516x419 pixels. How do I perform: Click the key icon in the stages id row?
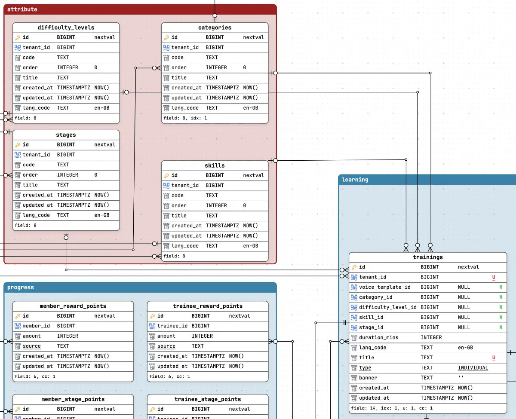[18, 145]
